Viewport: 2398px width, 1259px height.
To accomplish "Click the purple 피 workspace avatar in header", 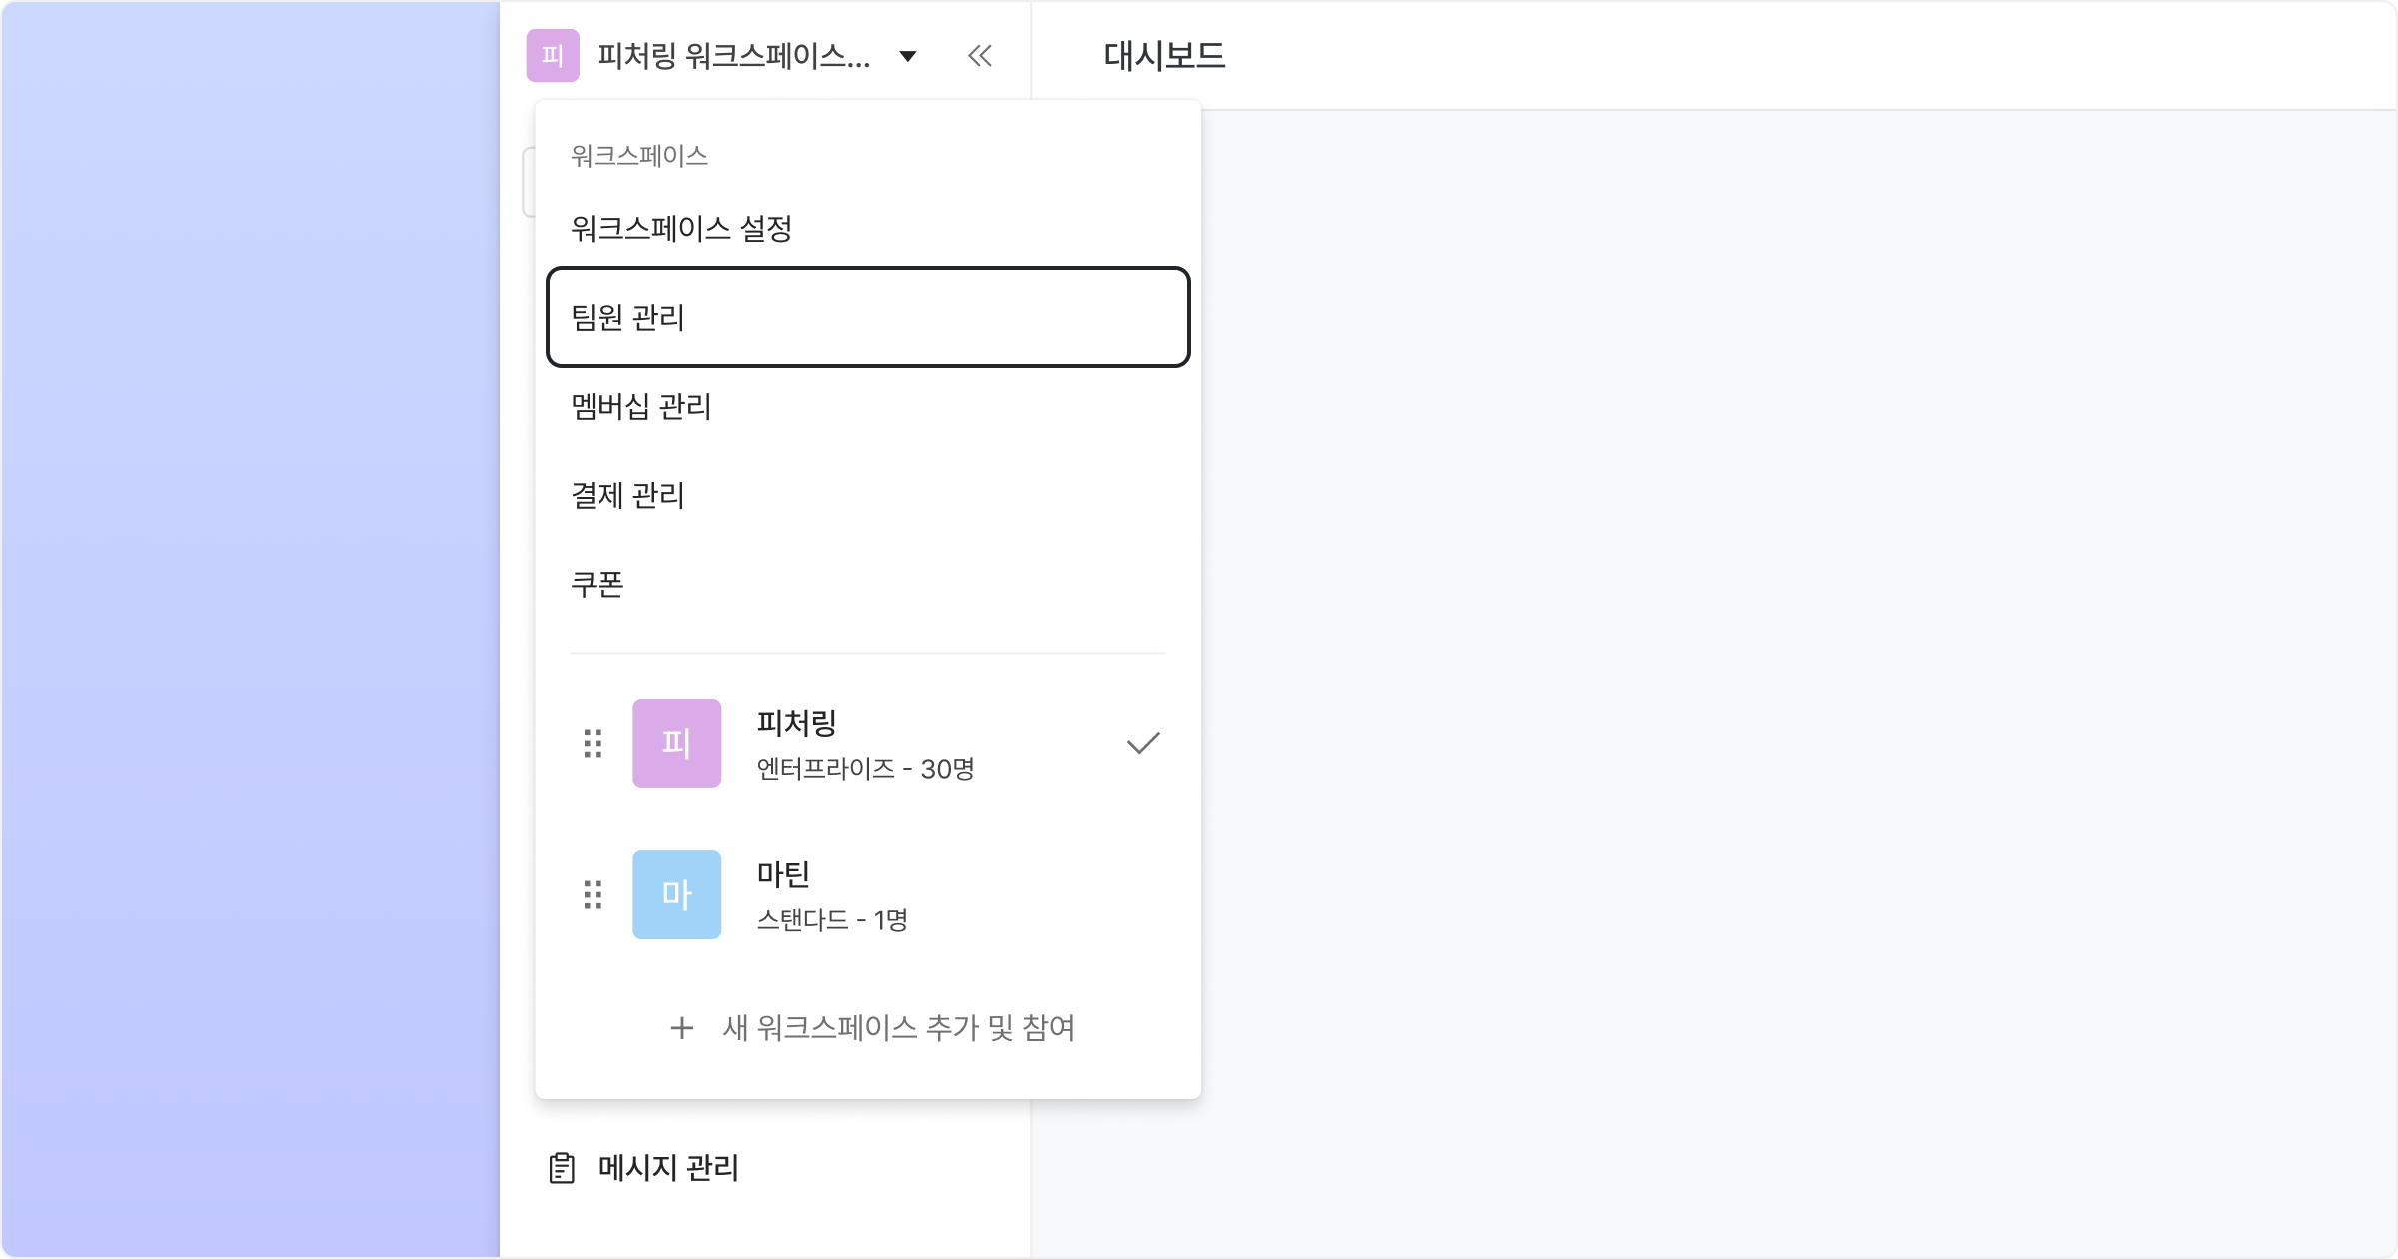I will tap(553, 55).
